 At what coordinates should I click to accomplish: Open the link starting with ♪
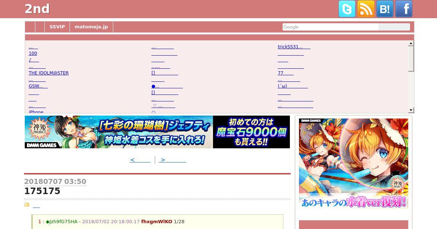tap(34, 60)
